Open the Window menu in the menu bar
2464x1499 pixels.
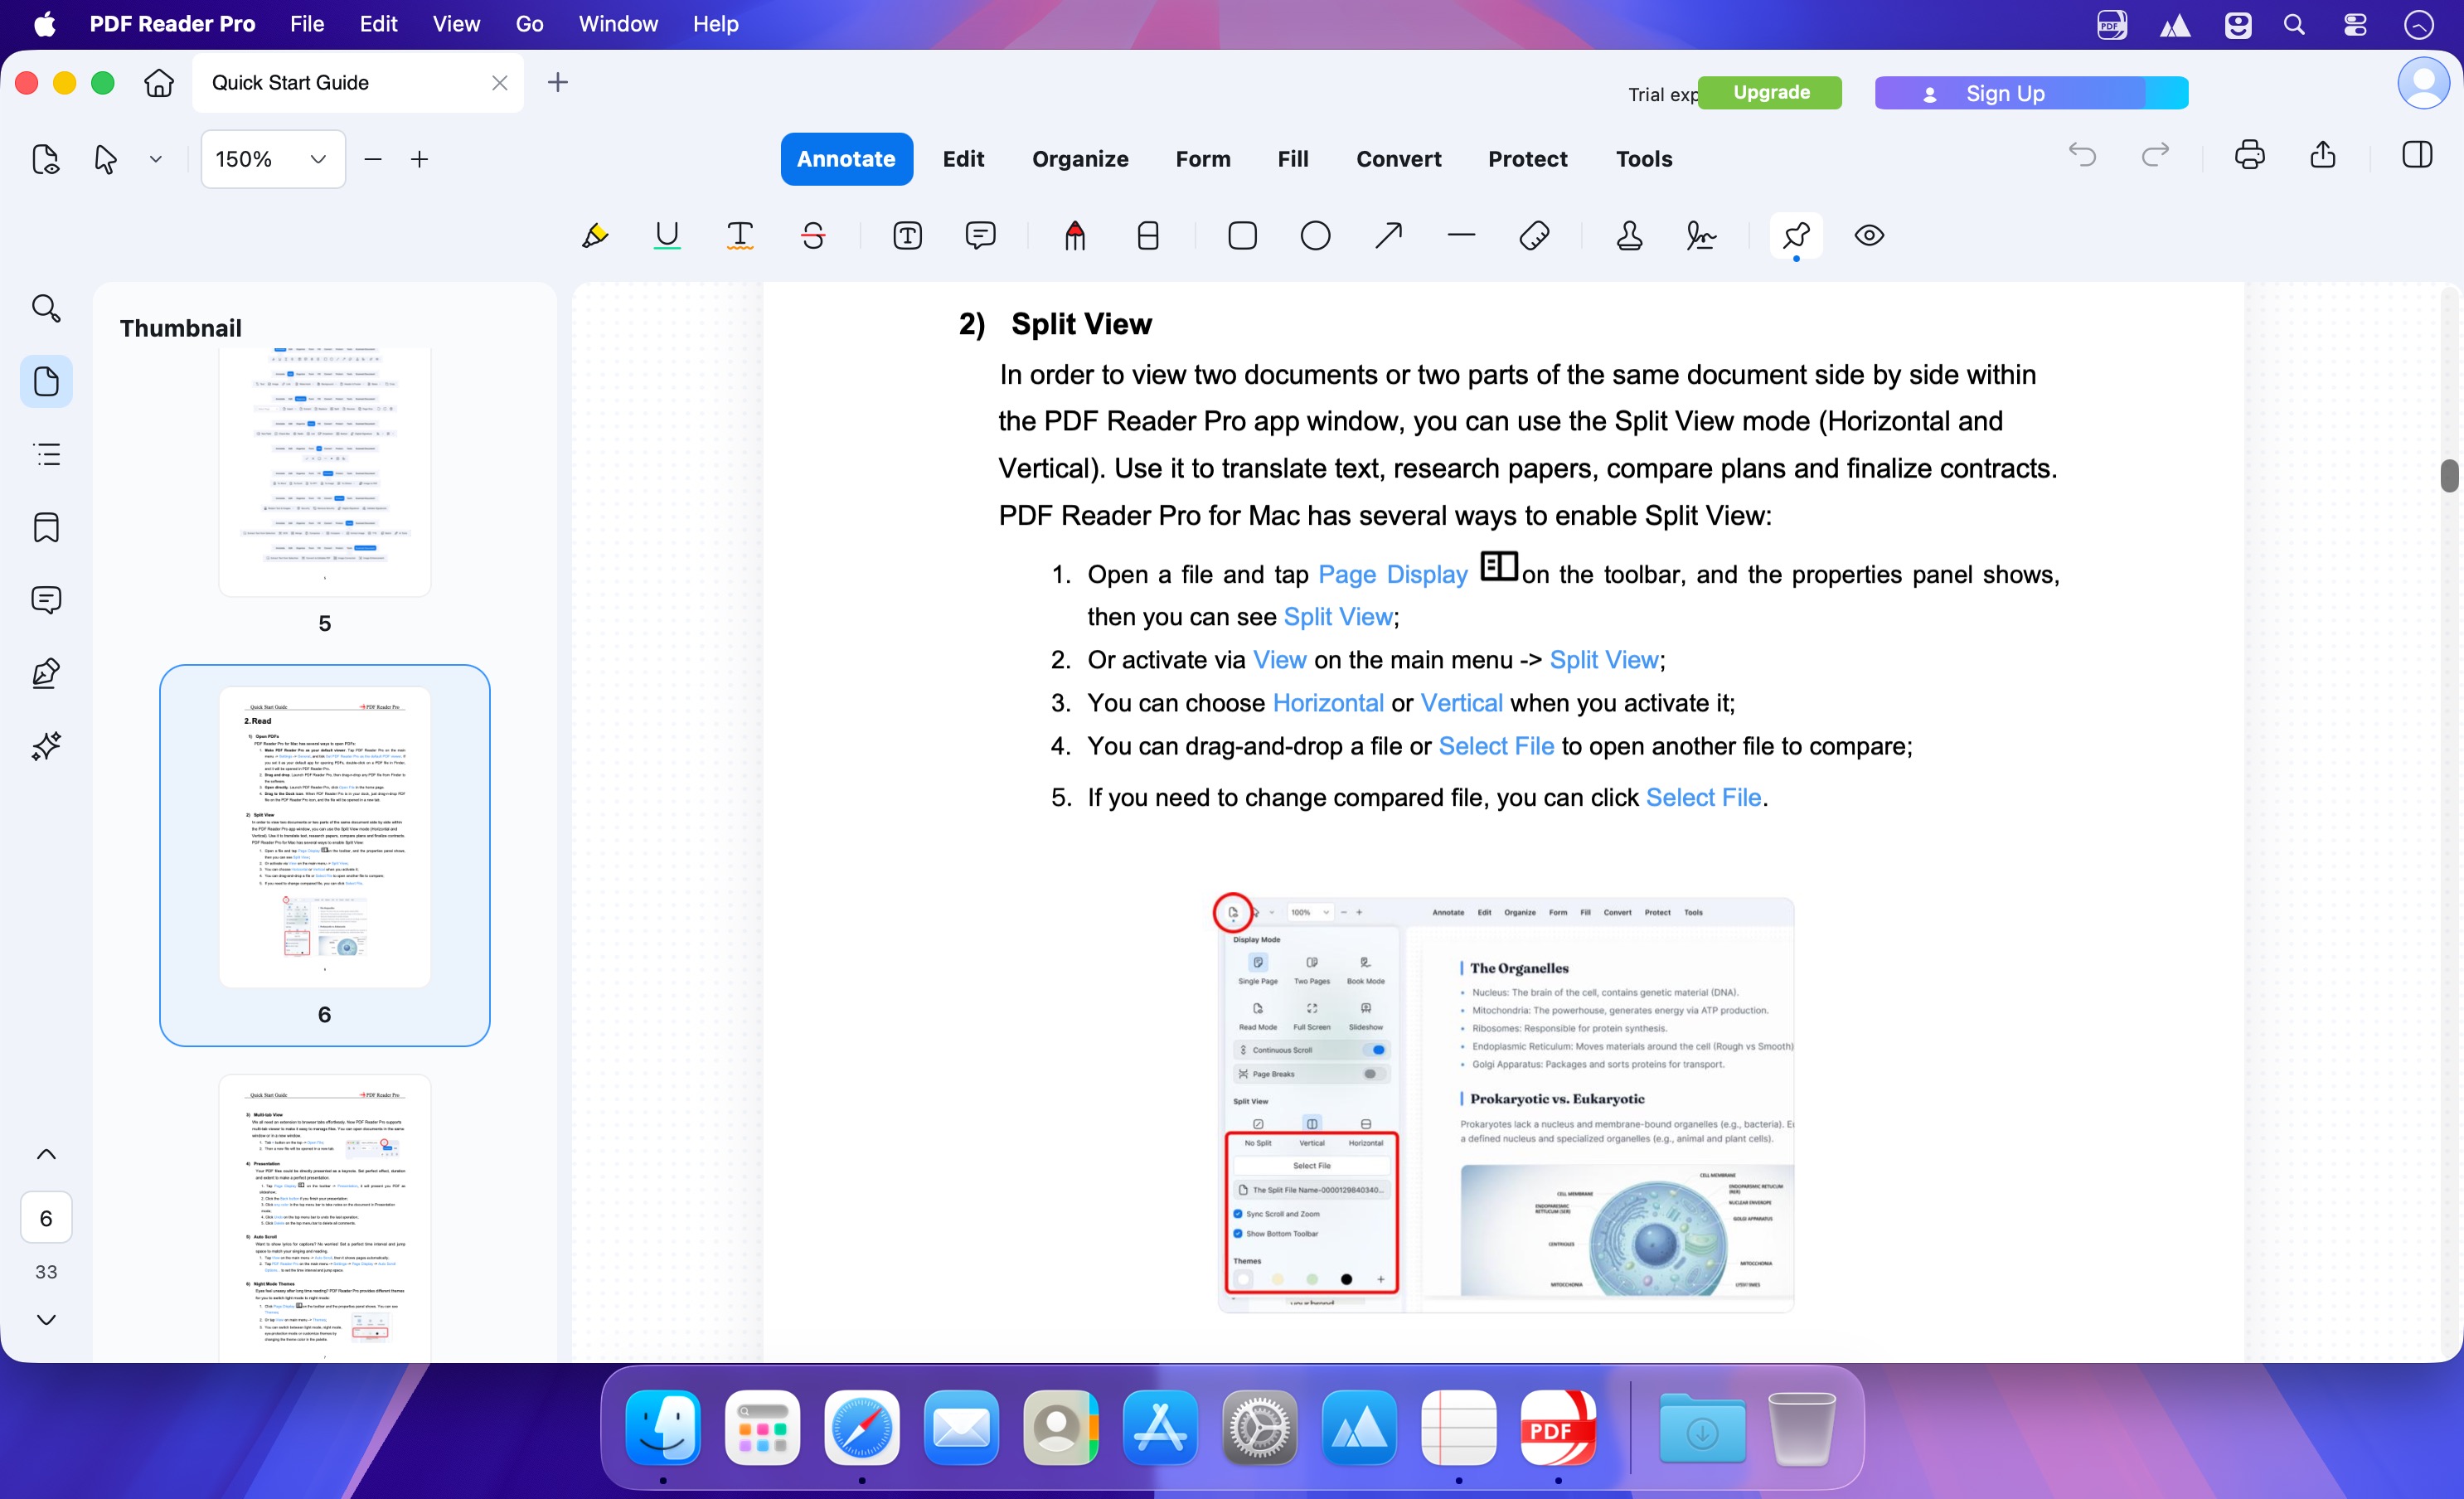pos(618,24)
